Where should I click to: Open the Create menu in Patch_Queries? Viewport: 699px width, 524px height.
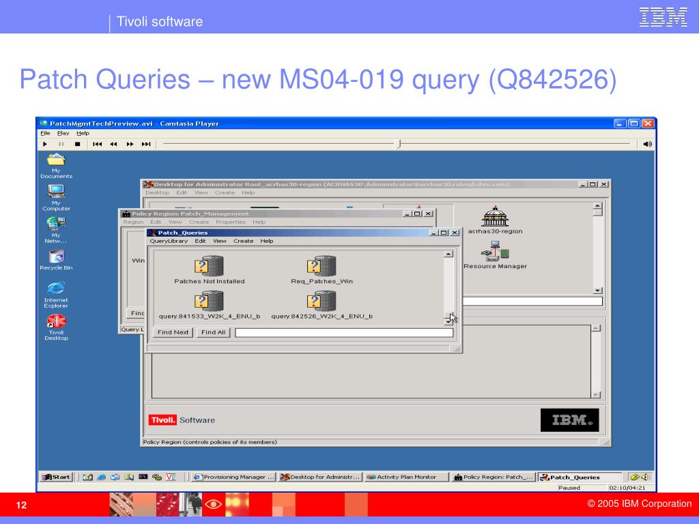pos(244,241)
